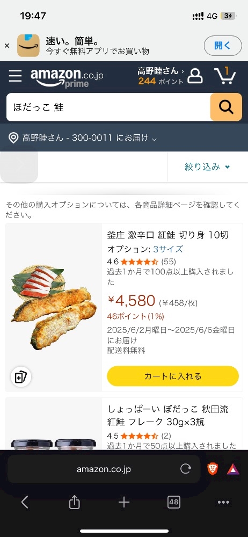The height and width of the screenshot is (537, 248).
Task: Add a new browser tab
Action: point(124,503)
